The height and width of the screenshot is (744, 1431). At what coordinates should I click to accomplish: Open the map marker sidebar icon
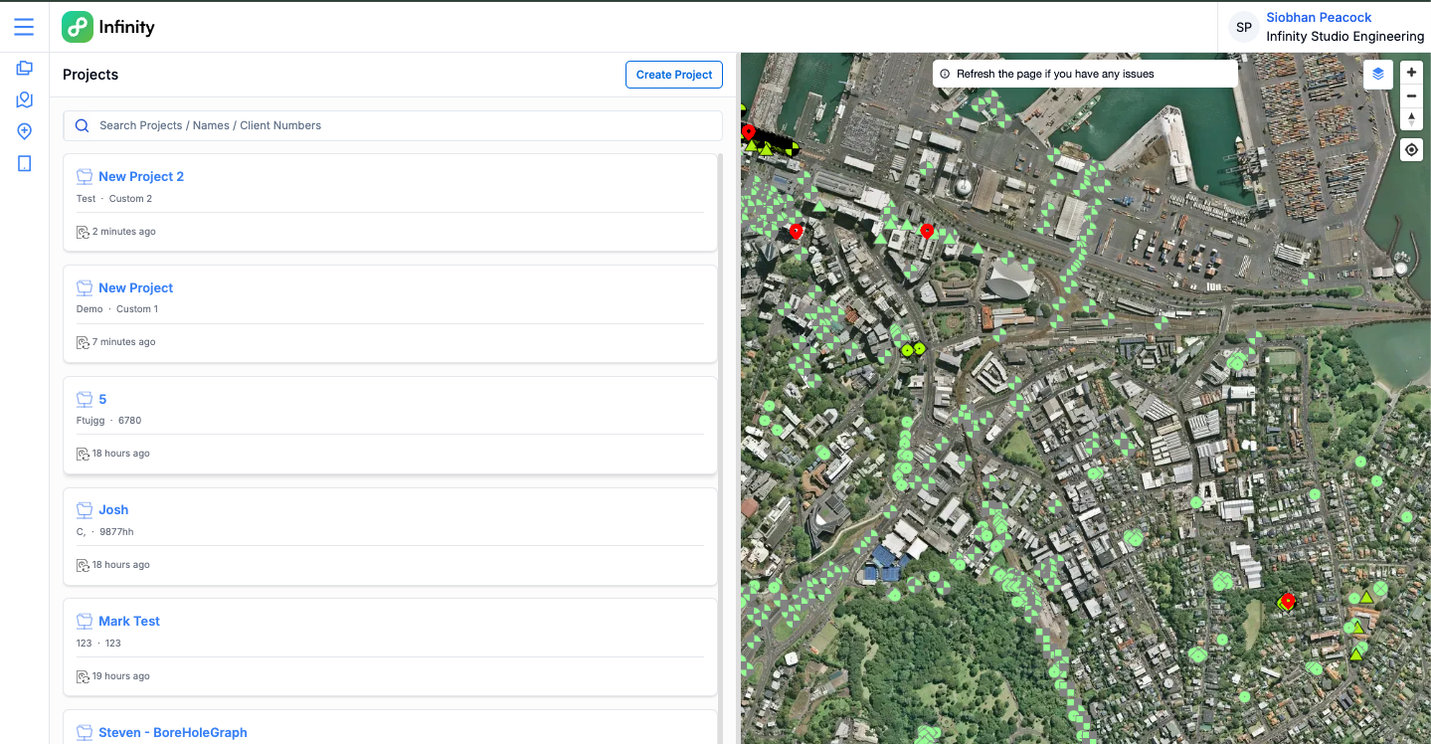[x=24, y=100]
